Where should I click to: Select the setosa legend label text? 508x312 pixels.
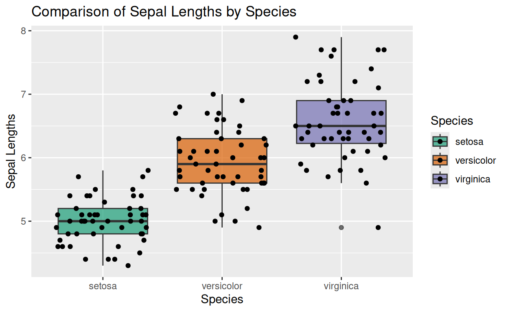click(469, 142)
